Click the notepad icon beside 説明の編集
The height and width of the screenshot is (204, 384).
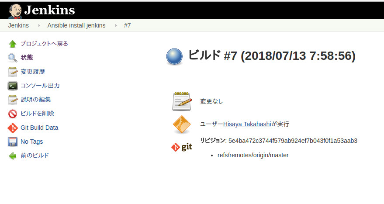tap(13, 100)
